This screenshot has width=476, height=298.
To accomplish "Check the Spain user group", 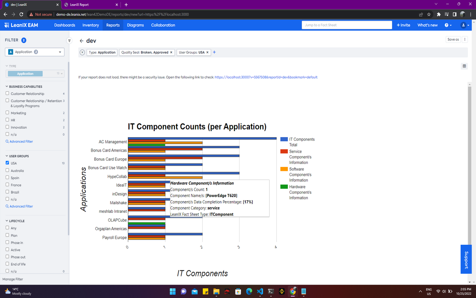I will (x=7, y=177).
